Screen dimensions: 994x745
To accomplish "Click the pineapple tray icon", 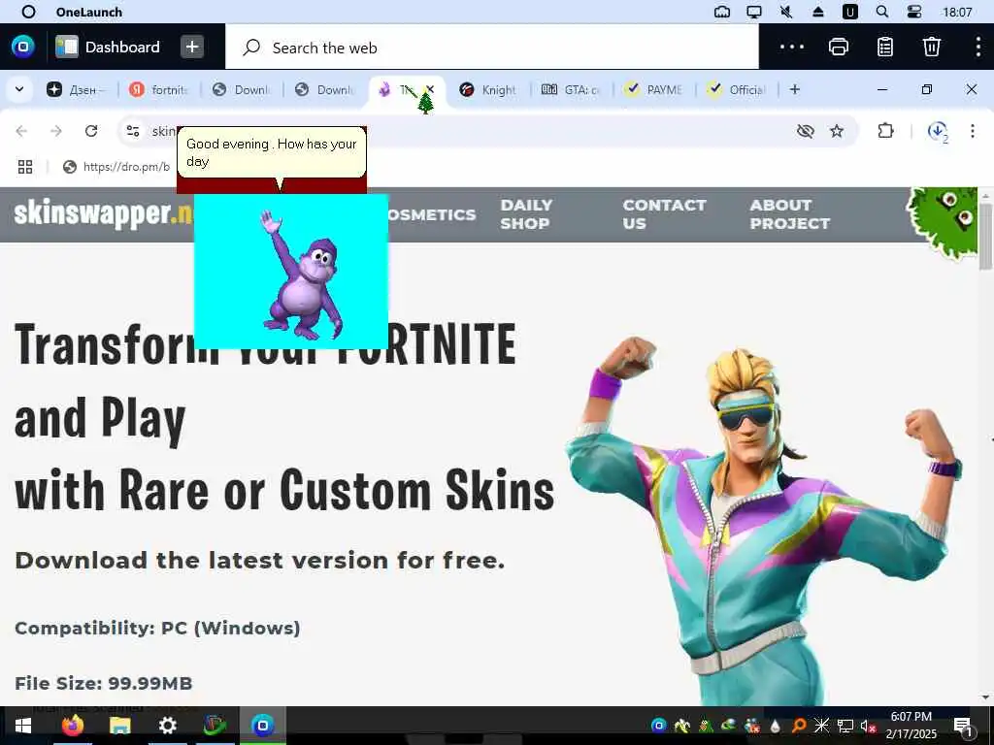I will click(x=706, y=726).
